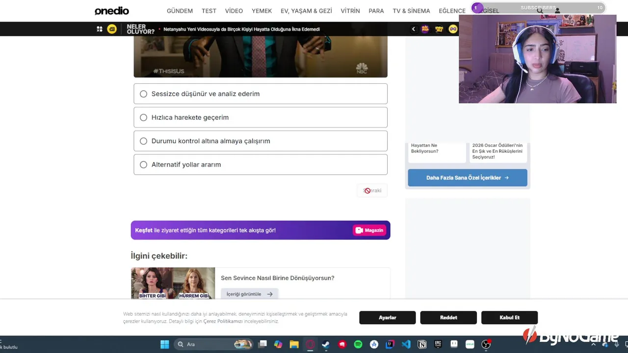
Task: Select 'Hızlıca harekete geçerim' option
Action: (261, 117)
